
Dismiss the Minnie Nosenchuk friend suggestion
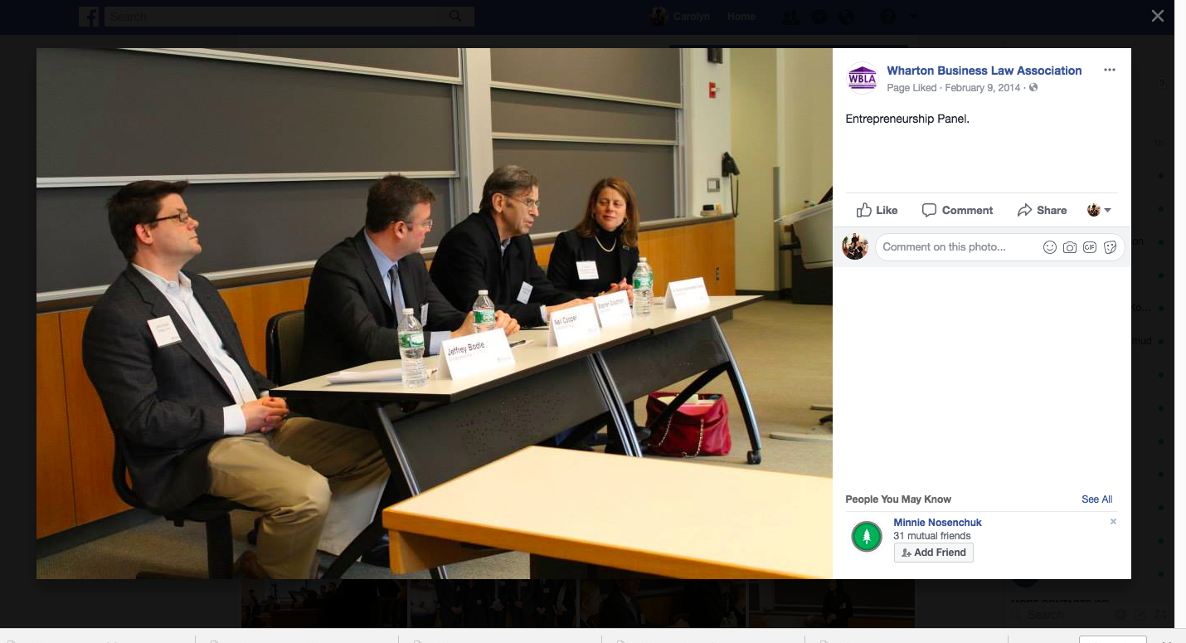(x=1113, y=522)
